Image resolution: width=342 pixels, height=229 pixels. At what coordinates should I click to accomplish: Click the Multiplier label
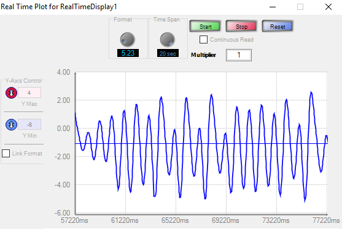tap(203, 55)
